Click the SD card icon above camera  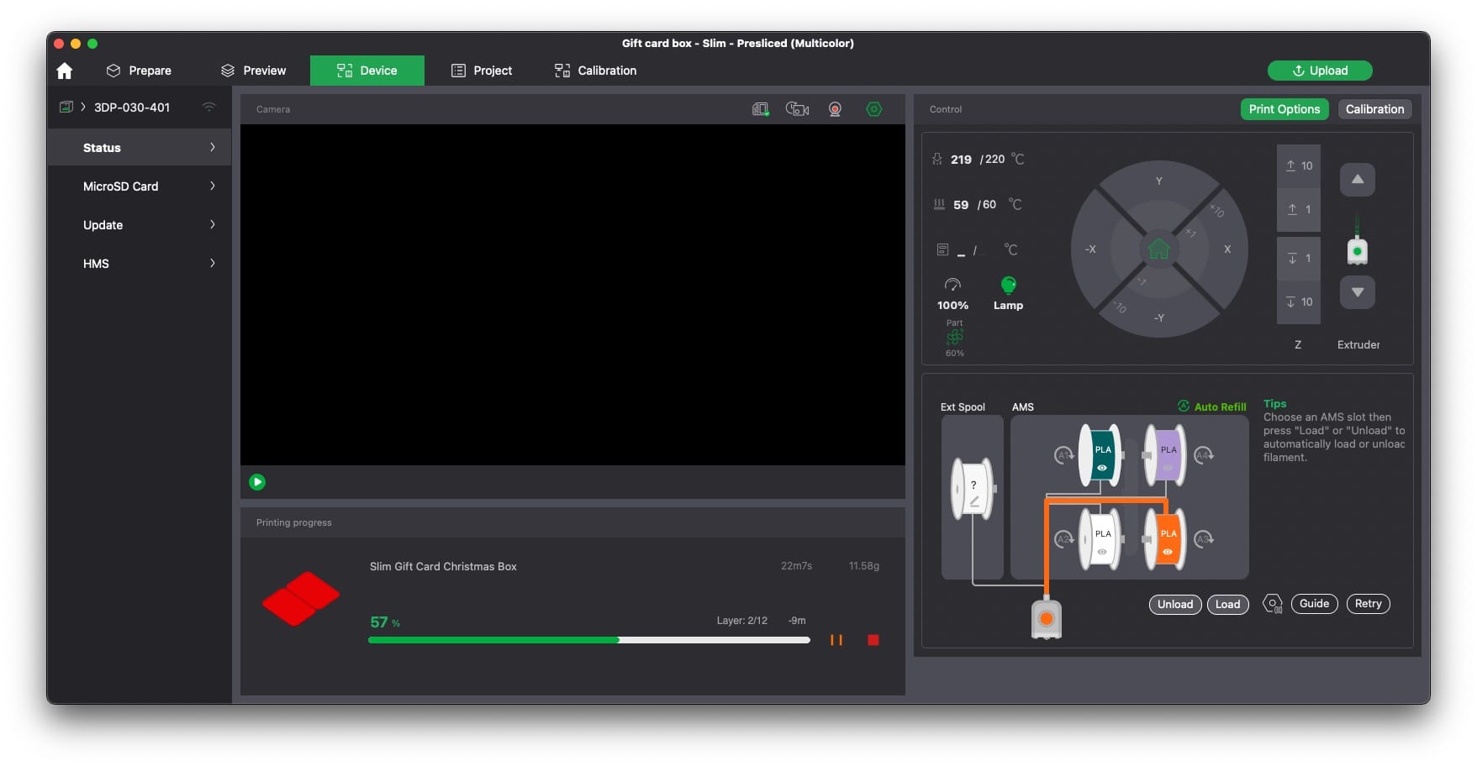point(760,109)
